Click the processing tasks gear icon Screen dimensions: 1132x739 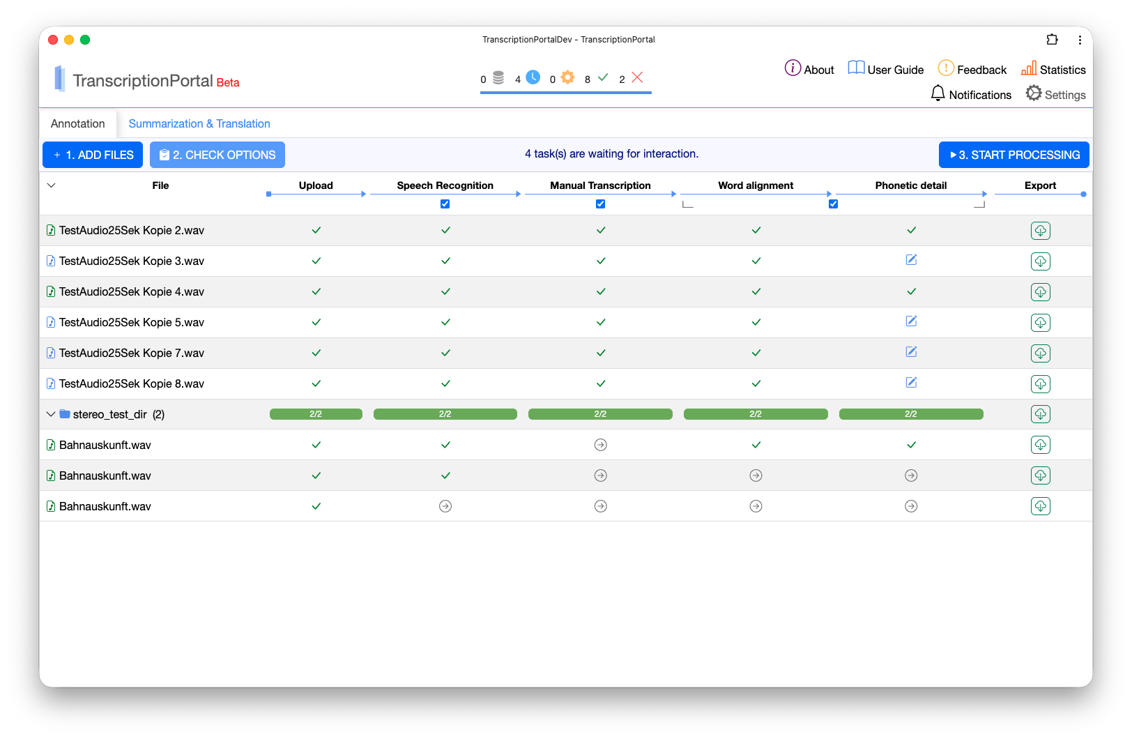(568, 77)
